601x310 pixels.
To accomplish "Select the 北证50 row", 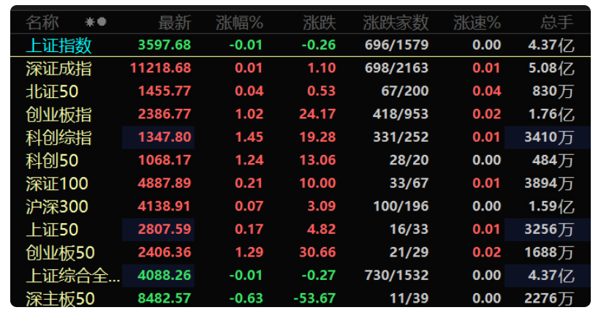I will [x=300, y=91].
